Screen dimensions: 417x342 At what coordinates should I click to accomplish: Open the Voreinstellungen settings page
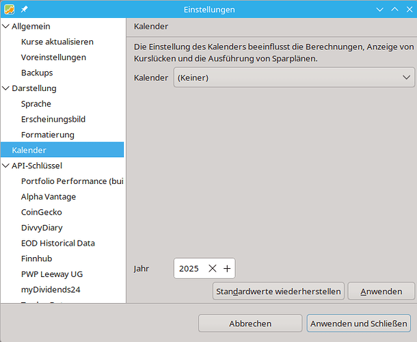(x=53, y=57)
